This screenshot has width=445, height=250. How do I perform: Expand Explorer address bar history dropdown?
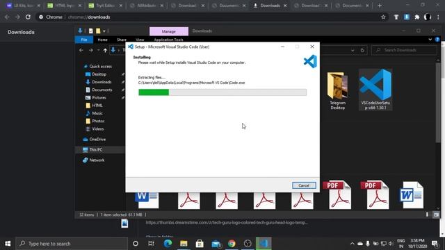coord(353,51)
